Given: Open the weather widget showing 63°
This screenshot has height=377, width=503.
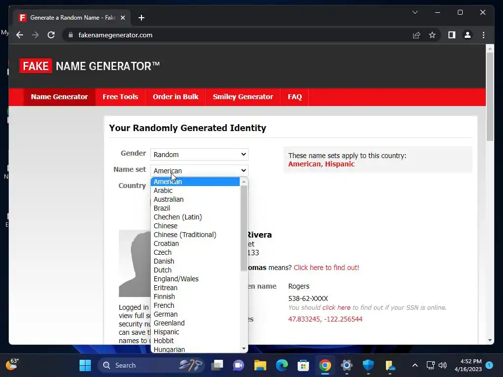Looking at the screenshot, I should pyautogui.click(x=12, y=365).
